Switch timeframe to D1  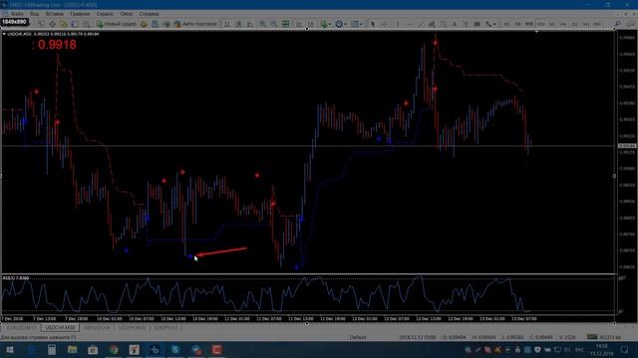[574, 24]
